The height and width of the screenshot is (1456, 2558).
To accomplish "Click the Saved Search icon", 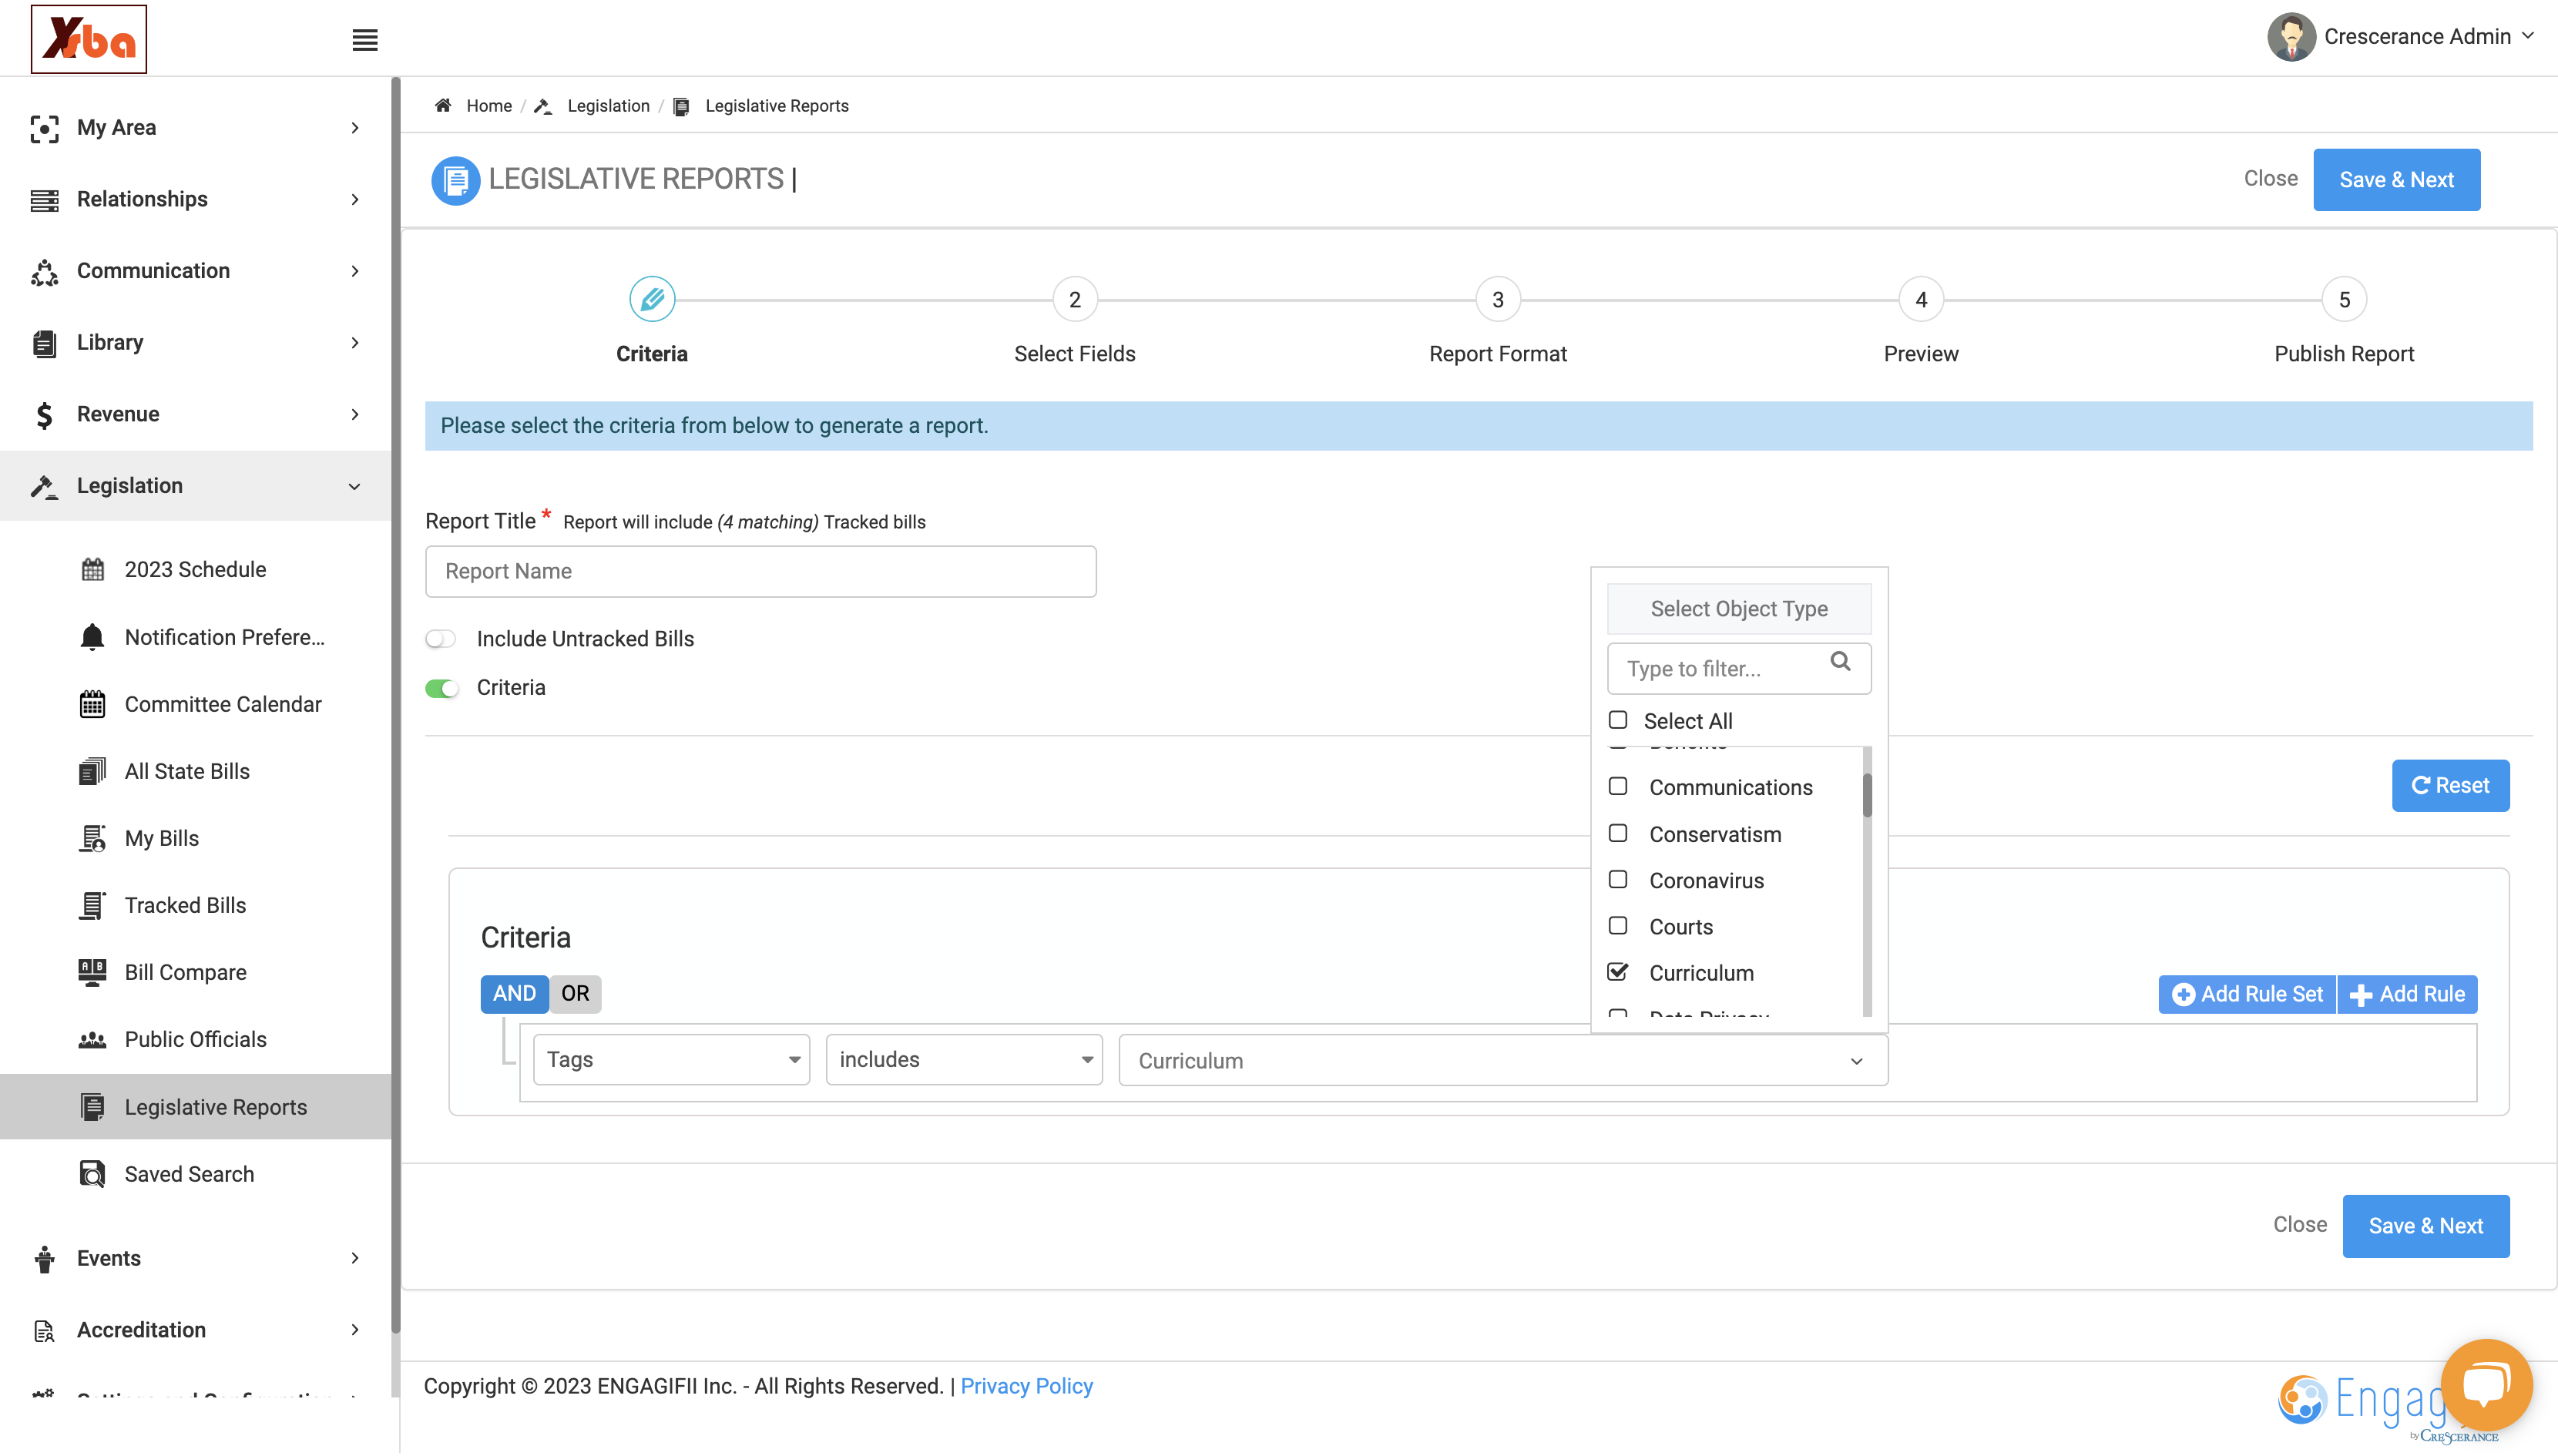I will pyautogui.click(x=92, y=1174).
